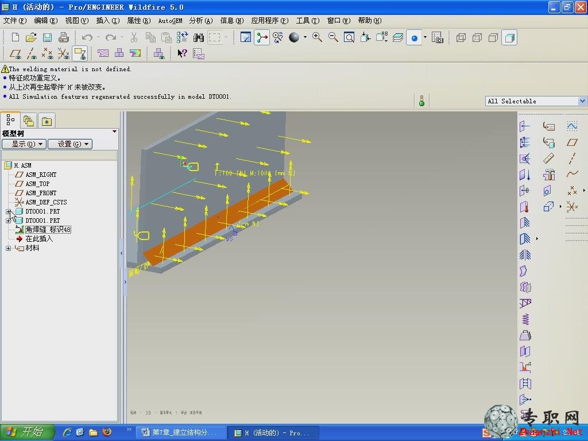The width and height of the screenshot is (588, 441).
Task: Switch to the 第7章 document in taskbar
Action: tap(180, 432)
